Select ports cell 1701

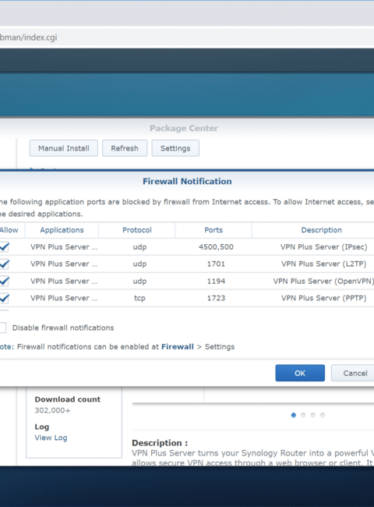[216, 264]
